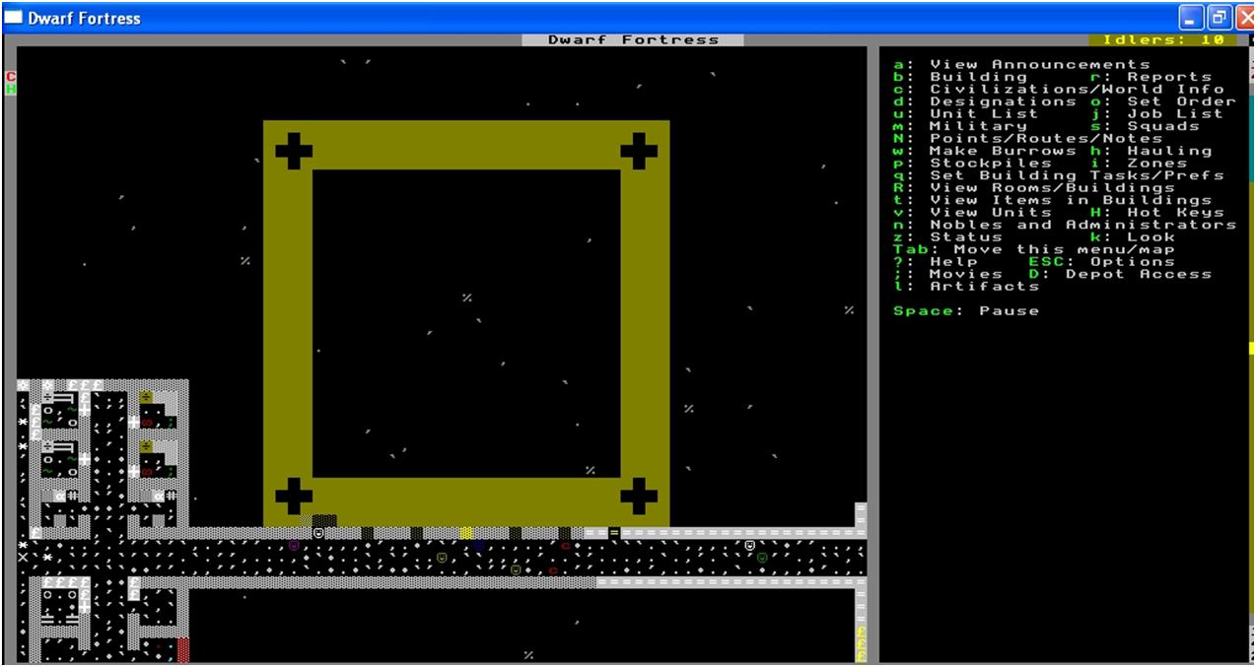Click Space: Pause to pause game
Viewport: 1256px width, 667px height.
point(966,311)
